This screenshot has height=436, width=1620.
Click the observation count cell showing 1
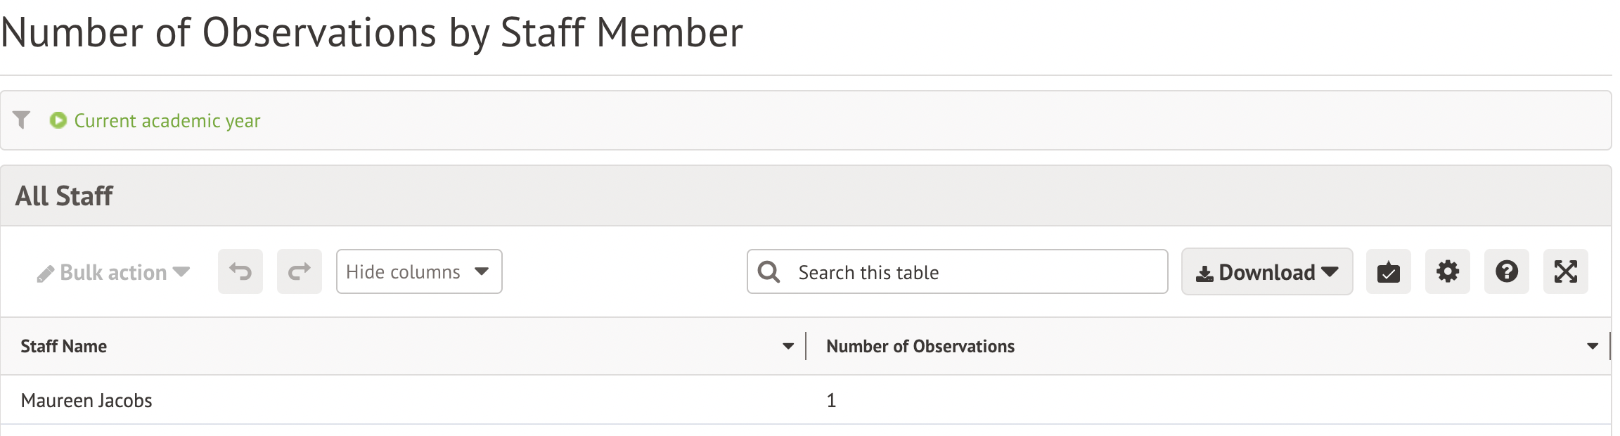(831, 400)
